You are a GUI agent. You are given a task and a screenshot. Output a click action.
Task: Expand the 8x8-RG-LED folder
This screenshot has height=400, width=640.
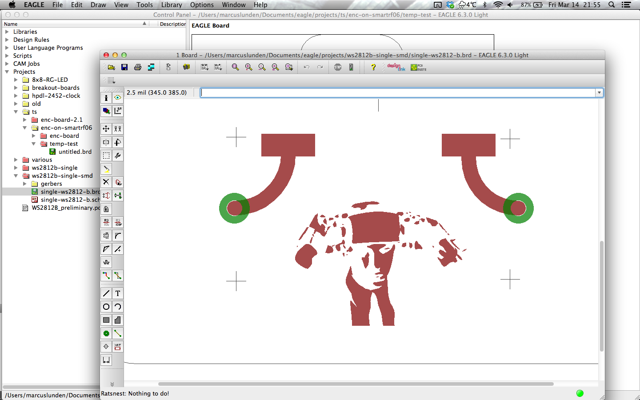point(16,80)
